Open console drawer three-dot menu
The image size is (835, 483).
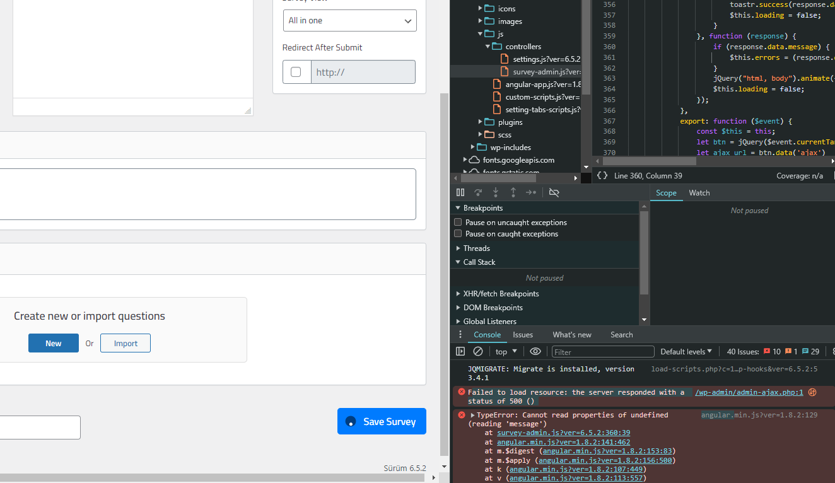coord(460,335)
